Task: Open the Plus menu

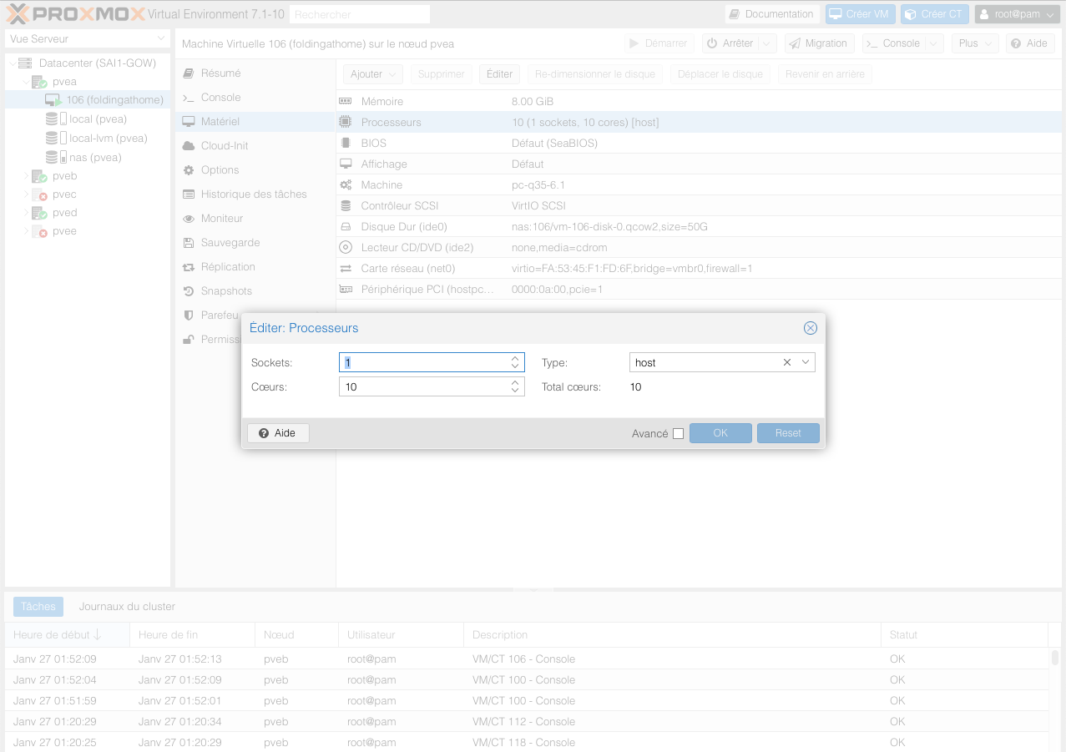Action: 975,43
